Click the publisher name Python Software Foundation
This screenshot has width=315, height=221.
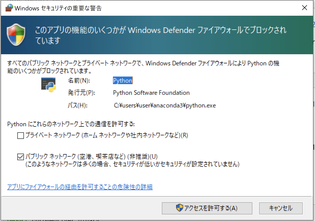(x=151, y=93)
